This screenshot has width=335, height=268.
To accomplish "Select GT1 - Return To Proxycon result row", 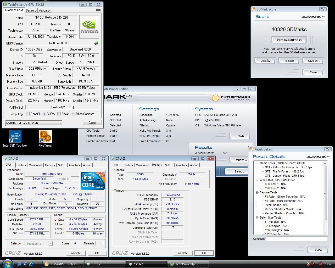I will click(288, 167).
